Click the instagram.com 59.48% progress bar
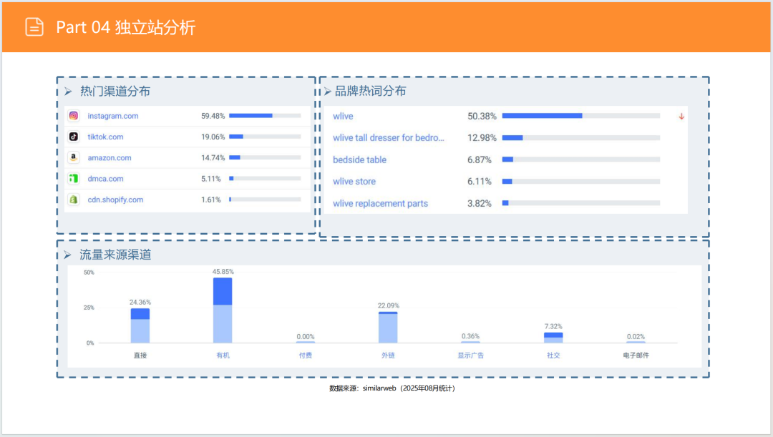773x437 pixels. pos(266,116)
